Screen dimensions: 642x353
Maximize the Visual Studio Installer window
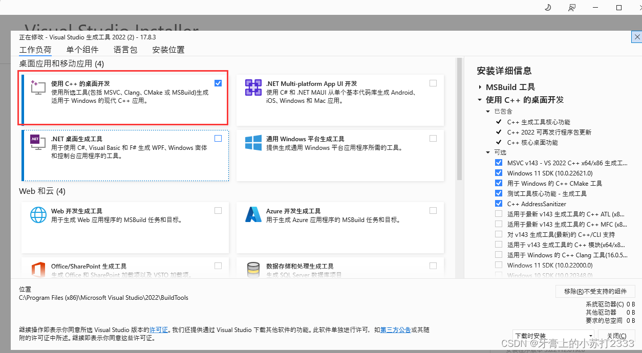[x=619, y=7]
